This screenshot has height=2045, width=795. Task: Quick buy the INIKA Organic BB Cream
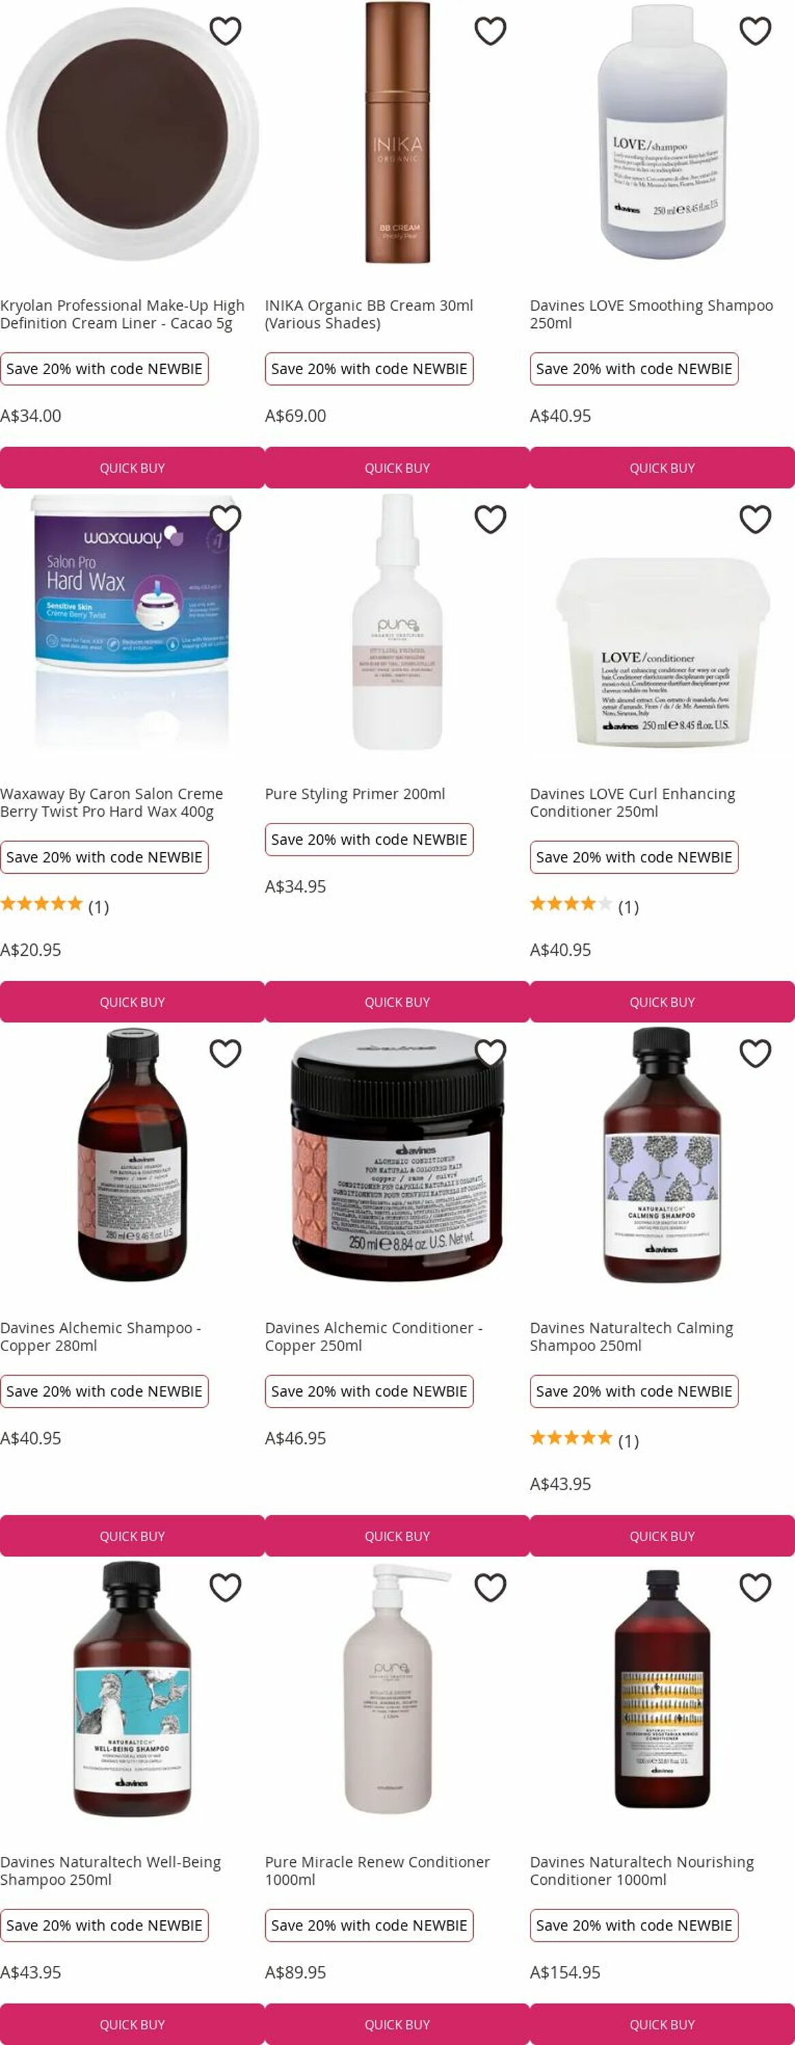pos(397,468)
